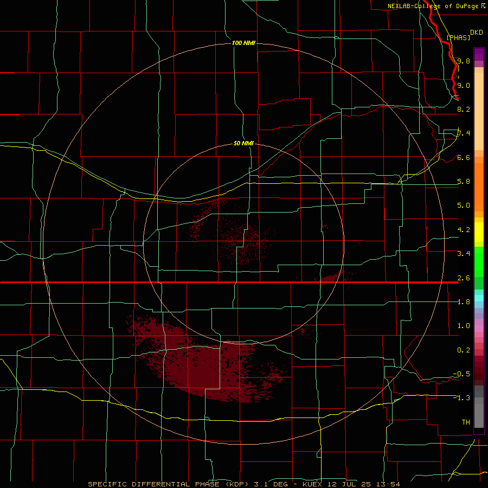Select the pale peach band of color scale

479,111
